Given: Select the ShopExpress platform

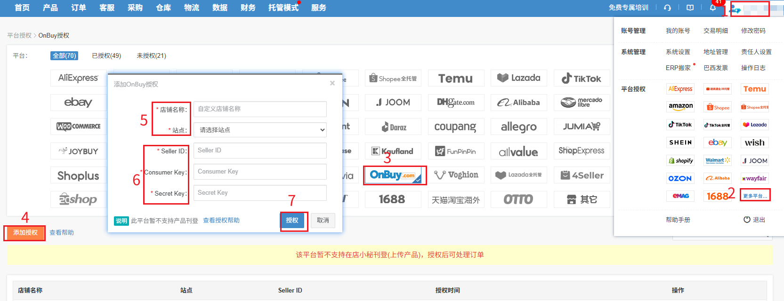Looking at the screenshot, I should tap(582, 151).
